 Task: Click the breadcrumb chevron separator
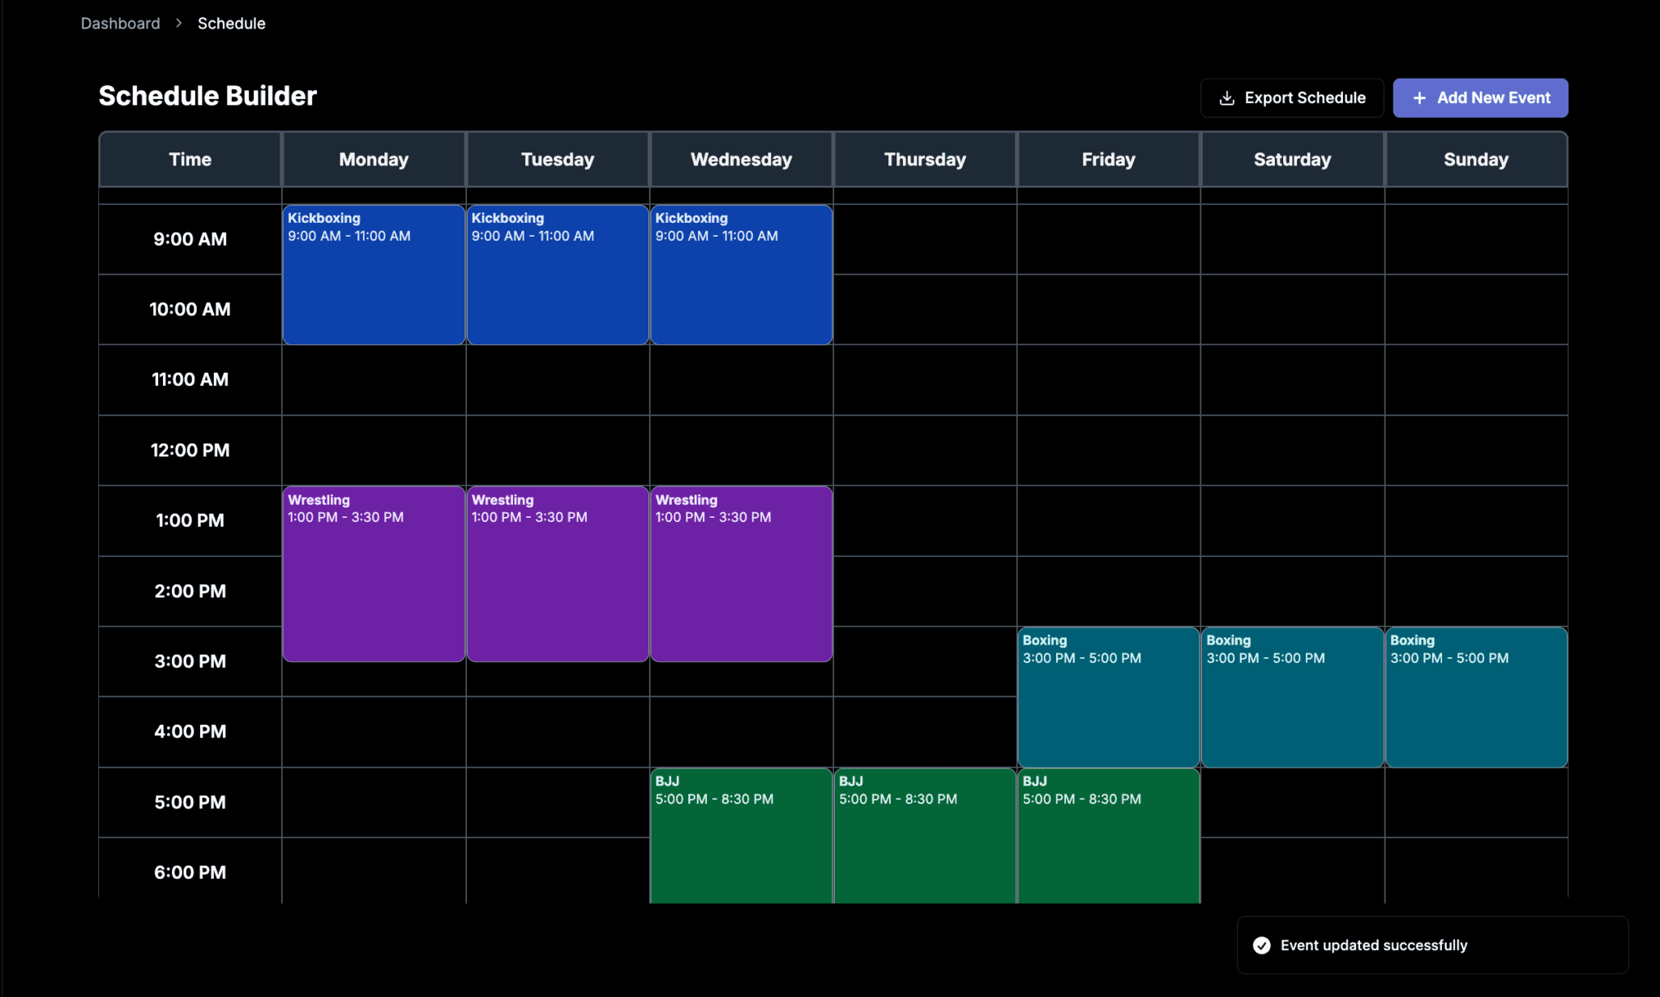178,24
